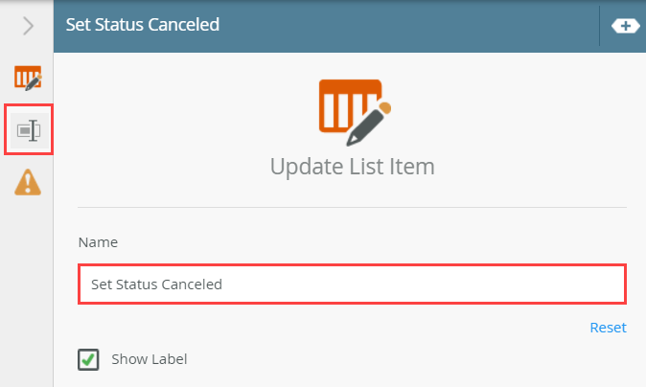This screenshot has height=387, width=646.
Task: Click empty sidebar space below warning icon
Action: [28, 287]
